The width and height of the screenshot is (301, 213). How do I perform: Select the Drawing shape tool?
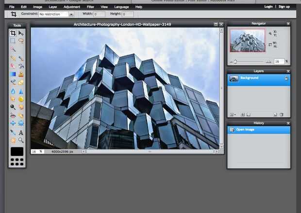pyautogui.click(x=21, y=82)
